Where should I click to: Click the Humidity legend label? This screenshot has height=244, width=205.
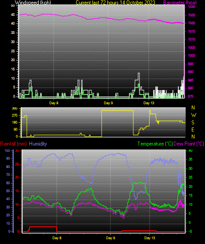coord(38,144)
